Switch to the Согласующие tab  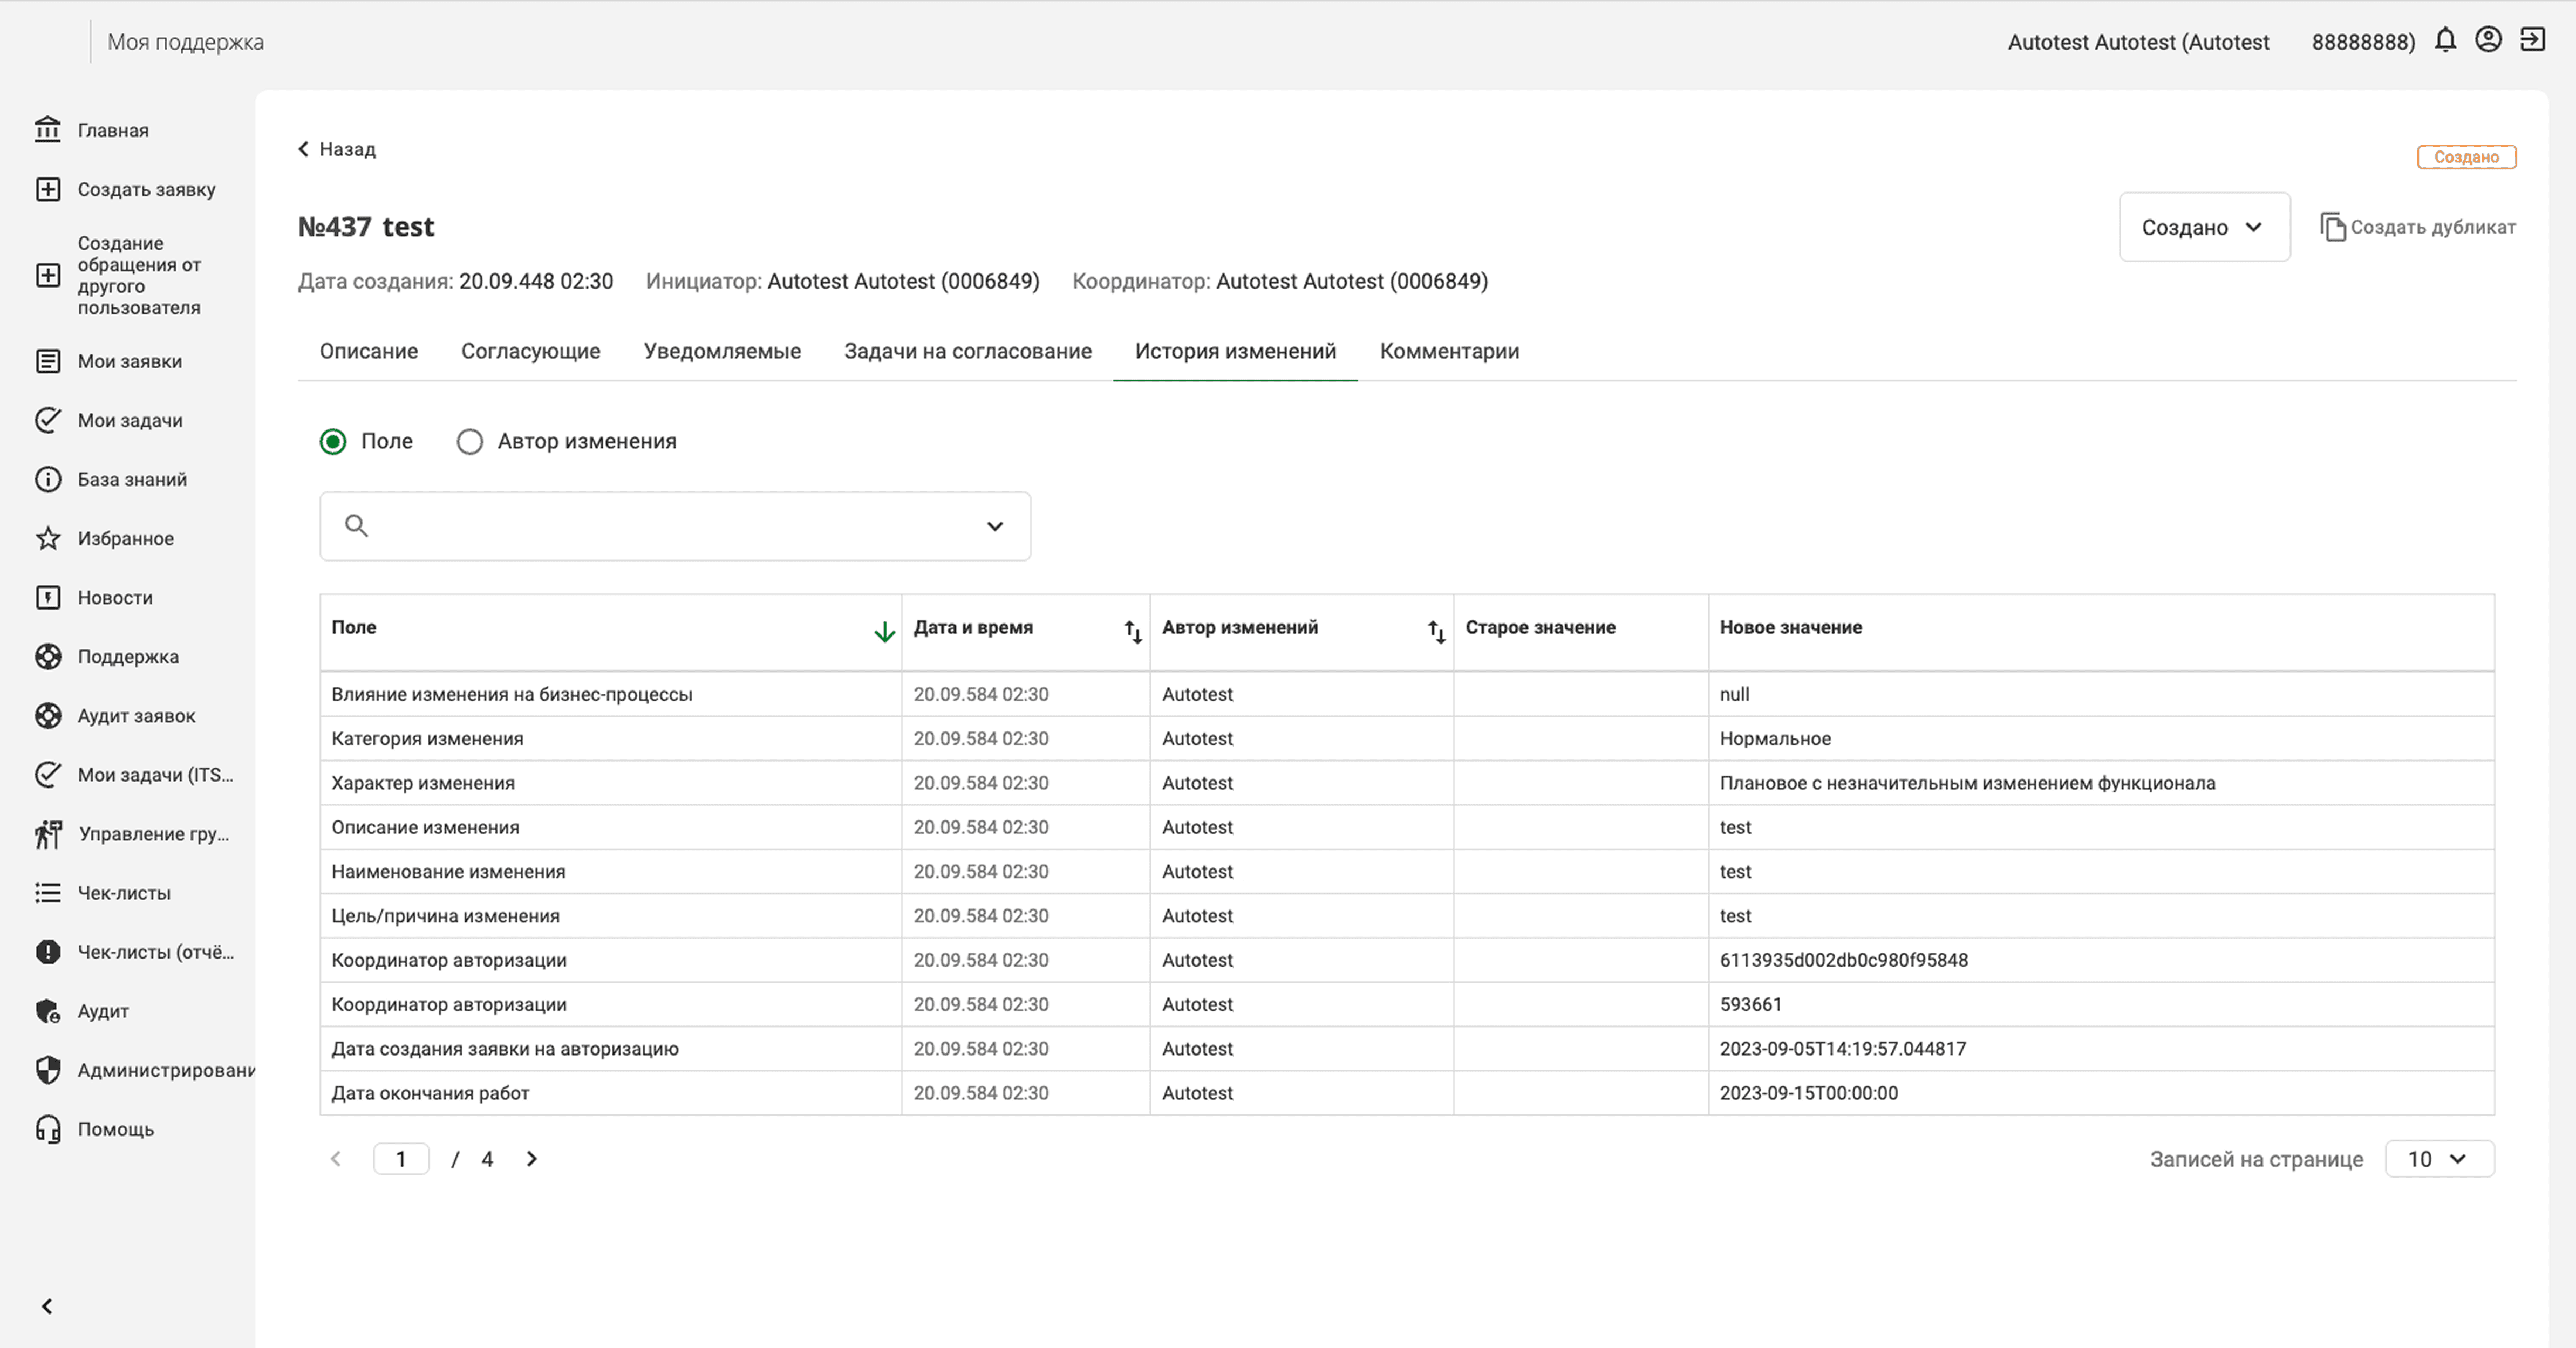click(530, 351)
